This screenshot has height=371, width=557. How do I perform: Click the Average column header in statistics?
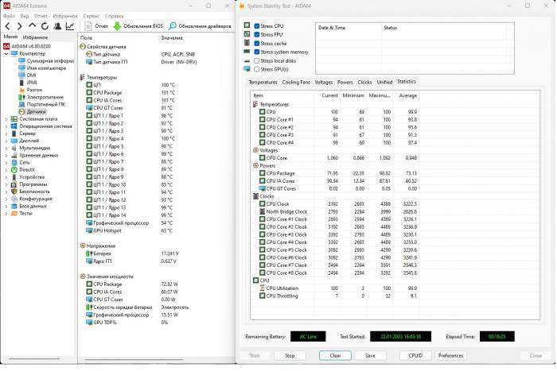(x=407, y=96)
